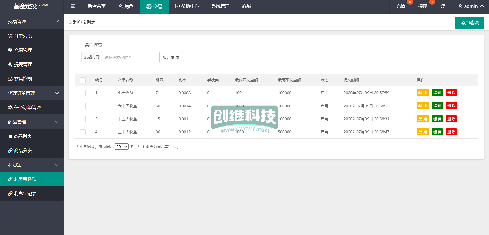Screen dimensions: 489x235
Task: Click the magnifier search icon button
Action: click(171, 57)
